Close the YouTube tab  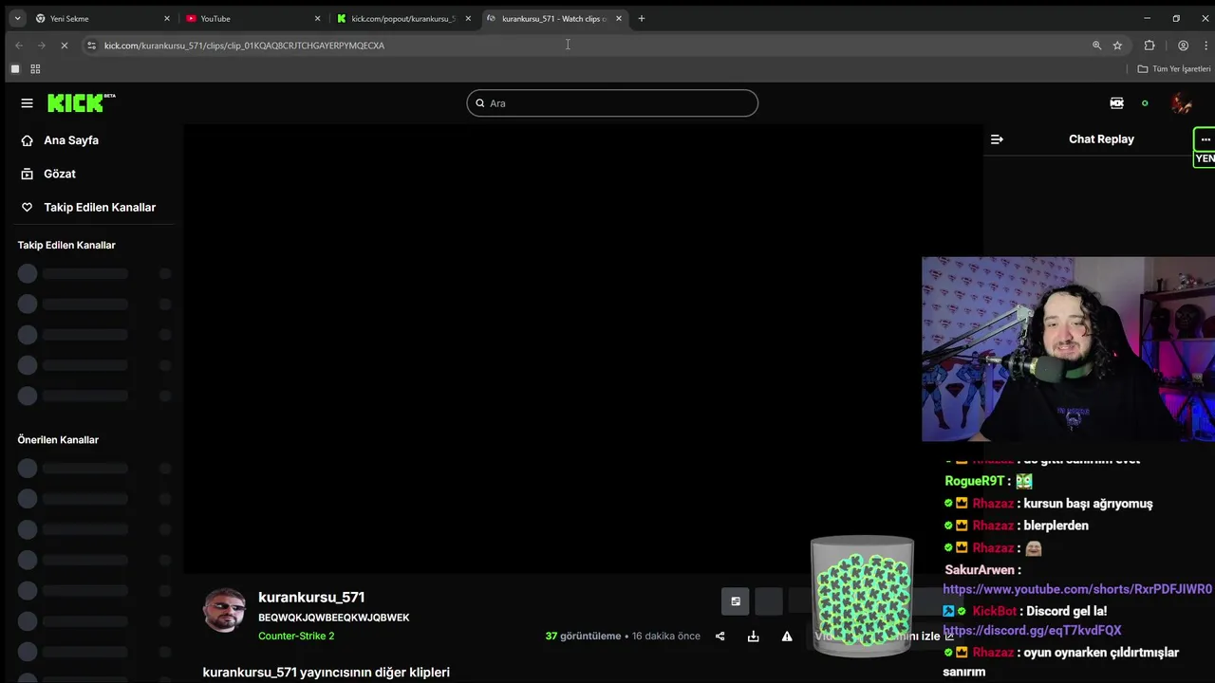pos(318,18)
